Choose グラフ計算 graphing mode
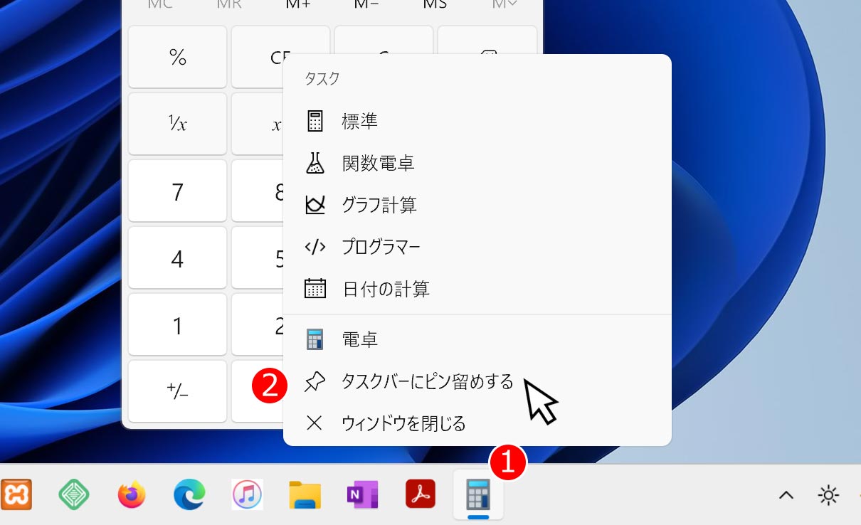This screenshot has height=525, width=861. 379,206
